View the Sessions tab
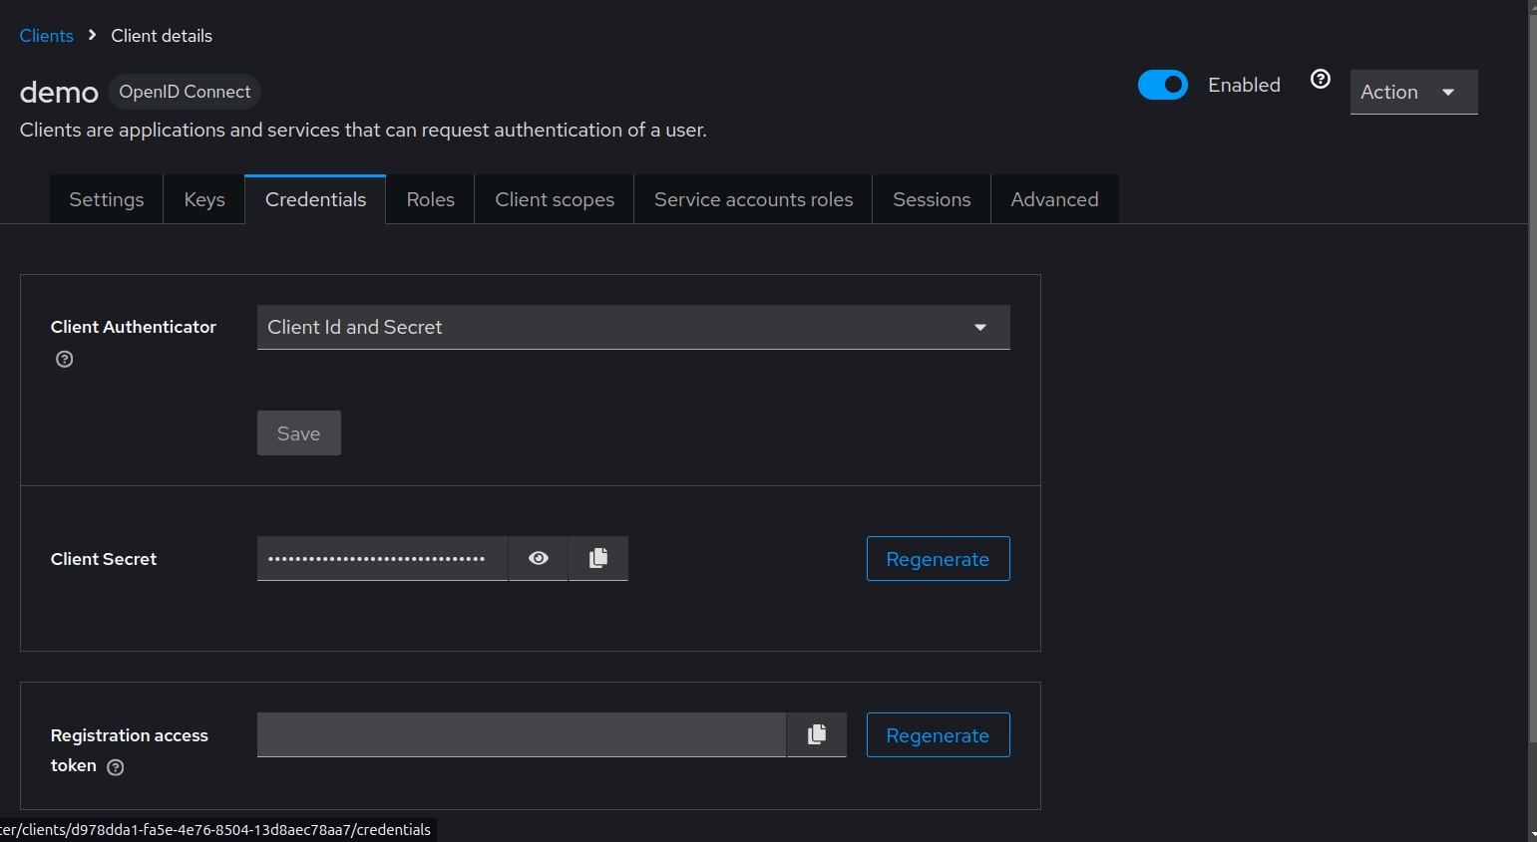 point(932,199)
